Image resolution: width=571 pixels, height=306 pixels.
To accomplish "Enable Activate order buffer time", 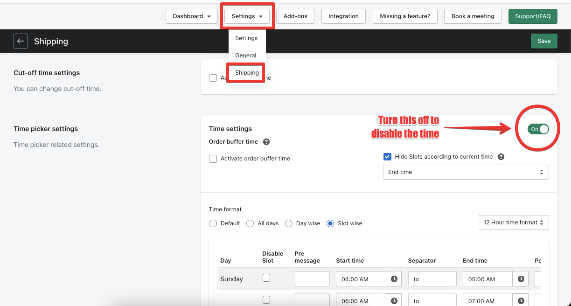I will pos(213,158).
